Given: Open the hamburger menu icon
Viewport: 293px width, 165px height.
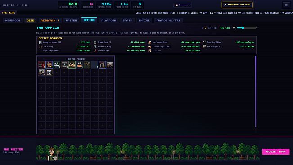Looking at the screenshot, I should pyautogui.click(x=286, y=5).
